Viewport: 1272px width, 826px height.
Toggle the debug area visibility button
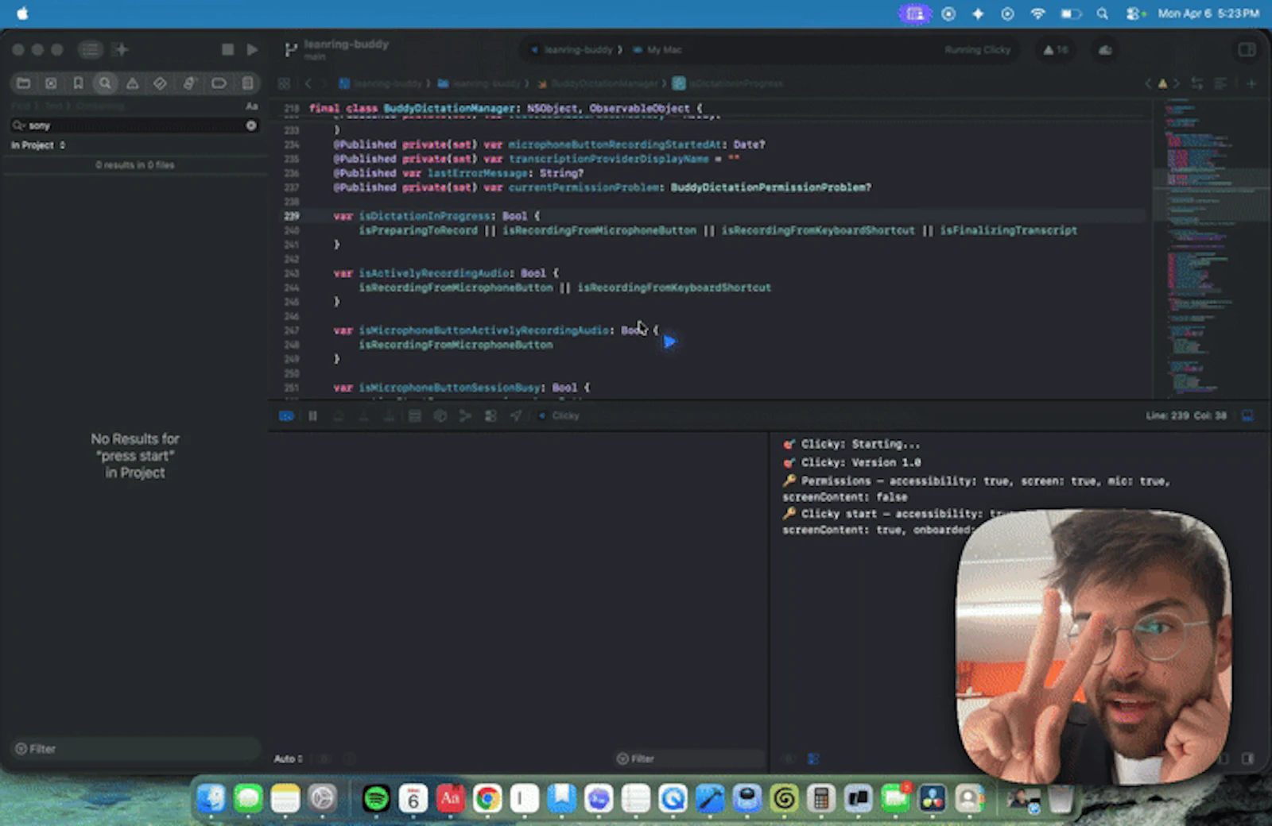(1247, 416)
